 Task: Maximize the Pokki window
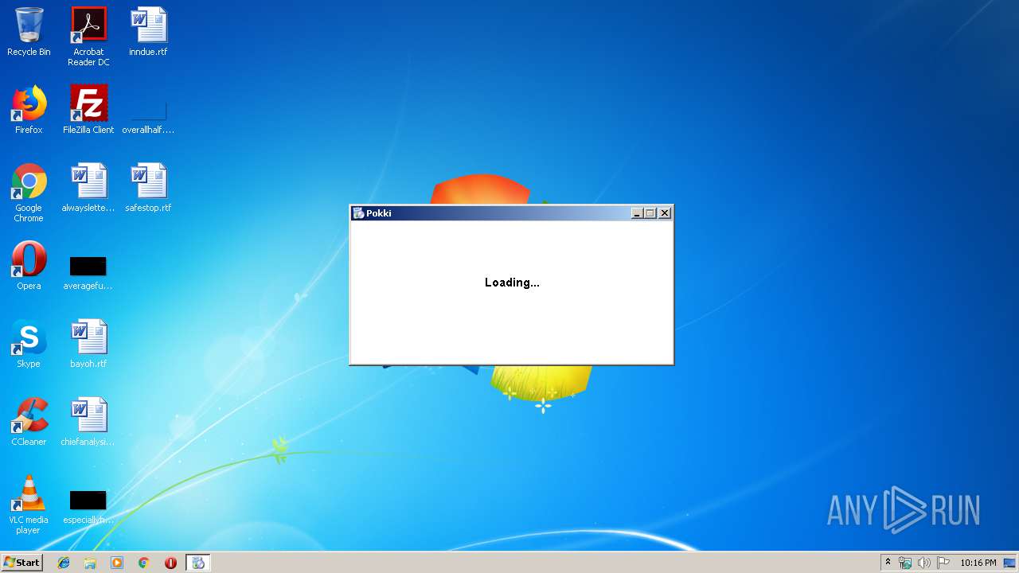(650, 213)
